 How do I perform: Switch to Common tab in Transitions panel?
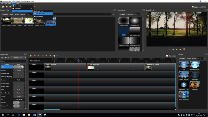pos(130,14)
